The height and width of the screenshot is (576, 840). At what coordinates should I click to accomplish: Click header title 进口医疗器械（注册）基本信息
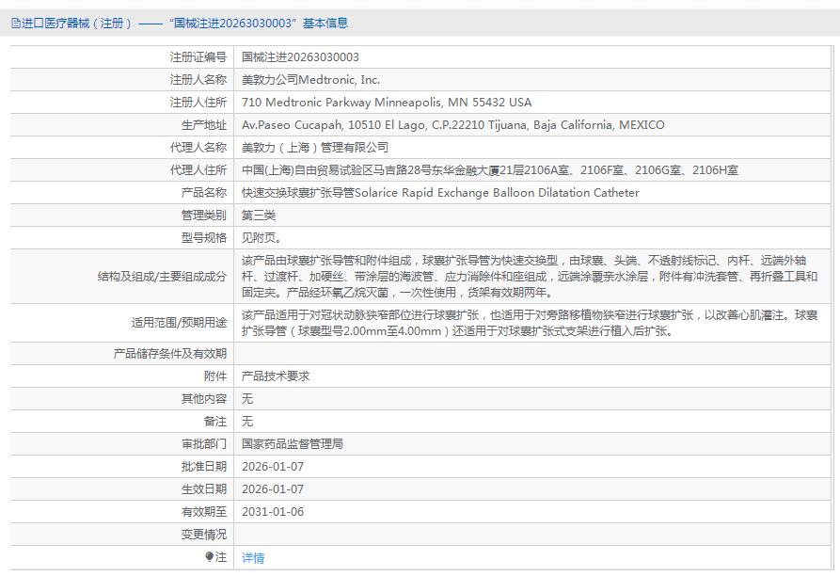(184, 23)
